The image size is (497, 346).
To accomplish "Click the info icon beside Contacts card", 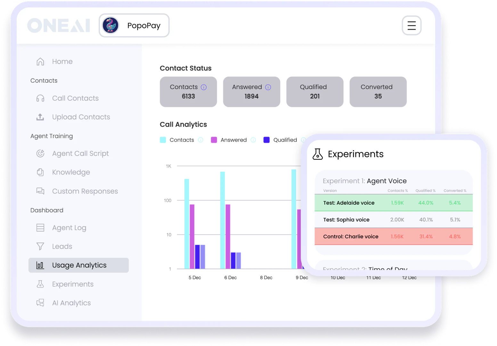I will tap(204, 87).
